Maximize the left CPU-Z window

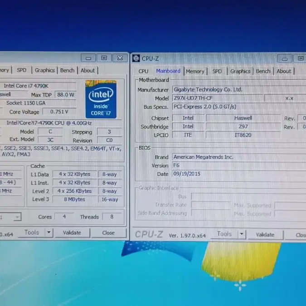(104, 58)
